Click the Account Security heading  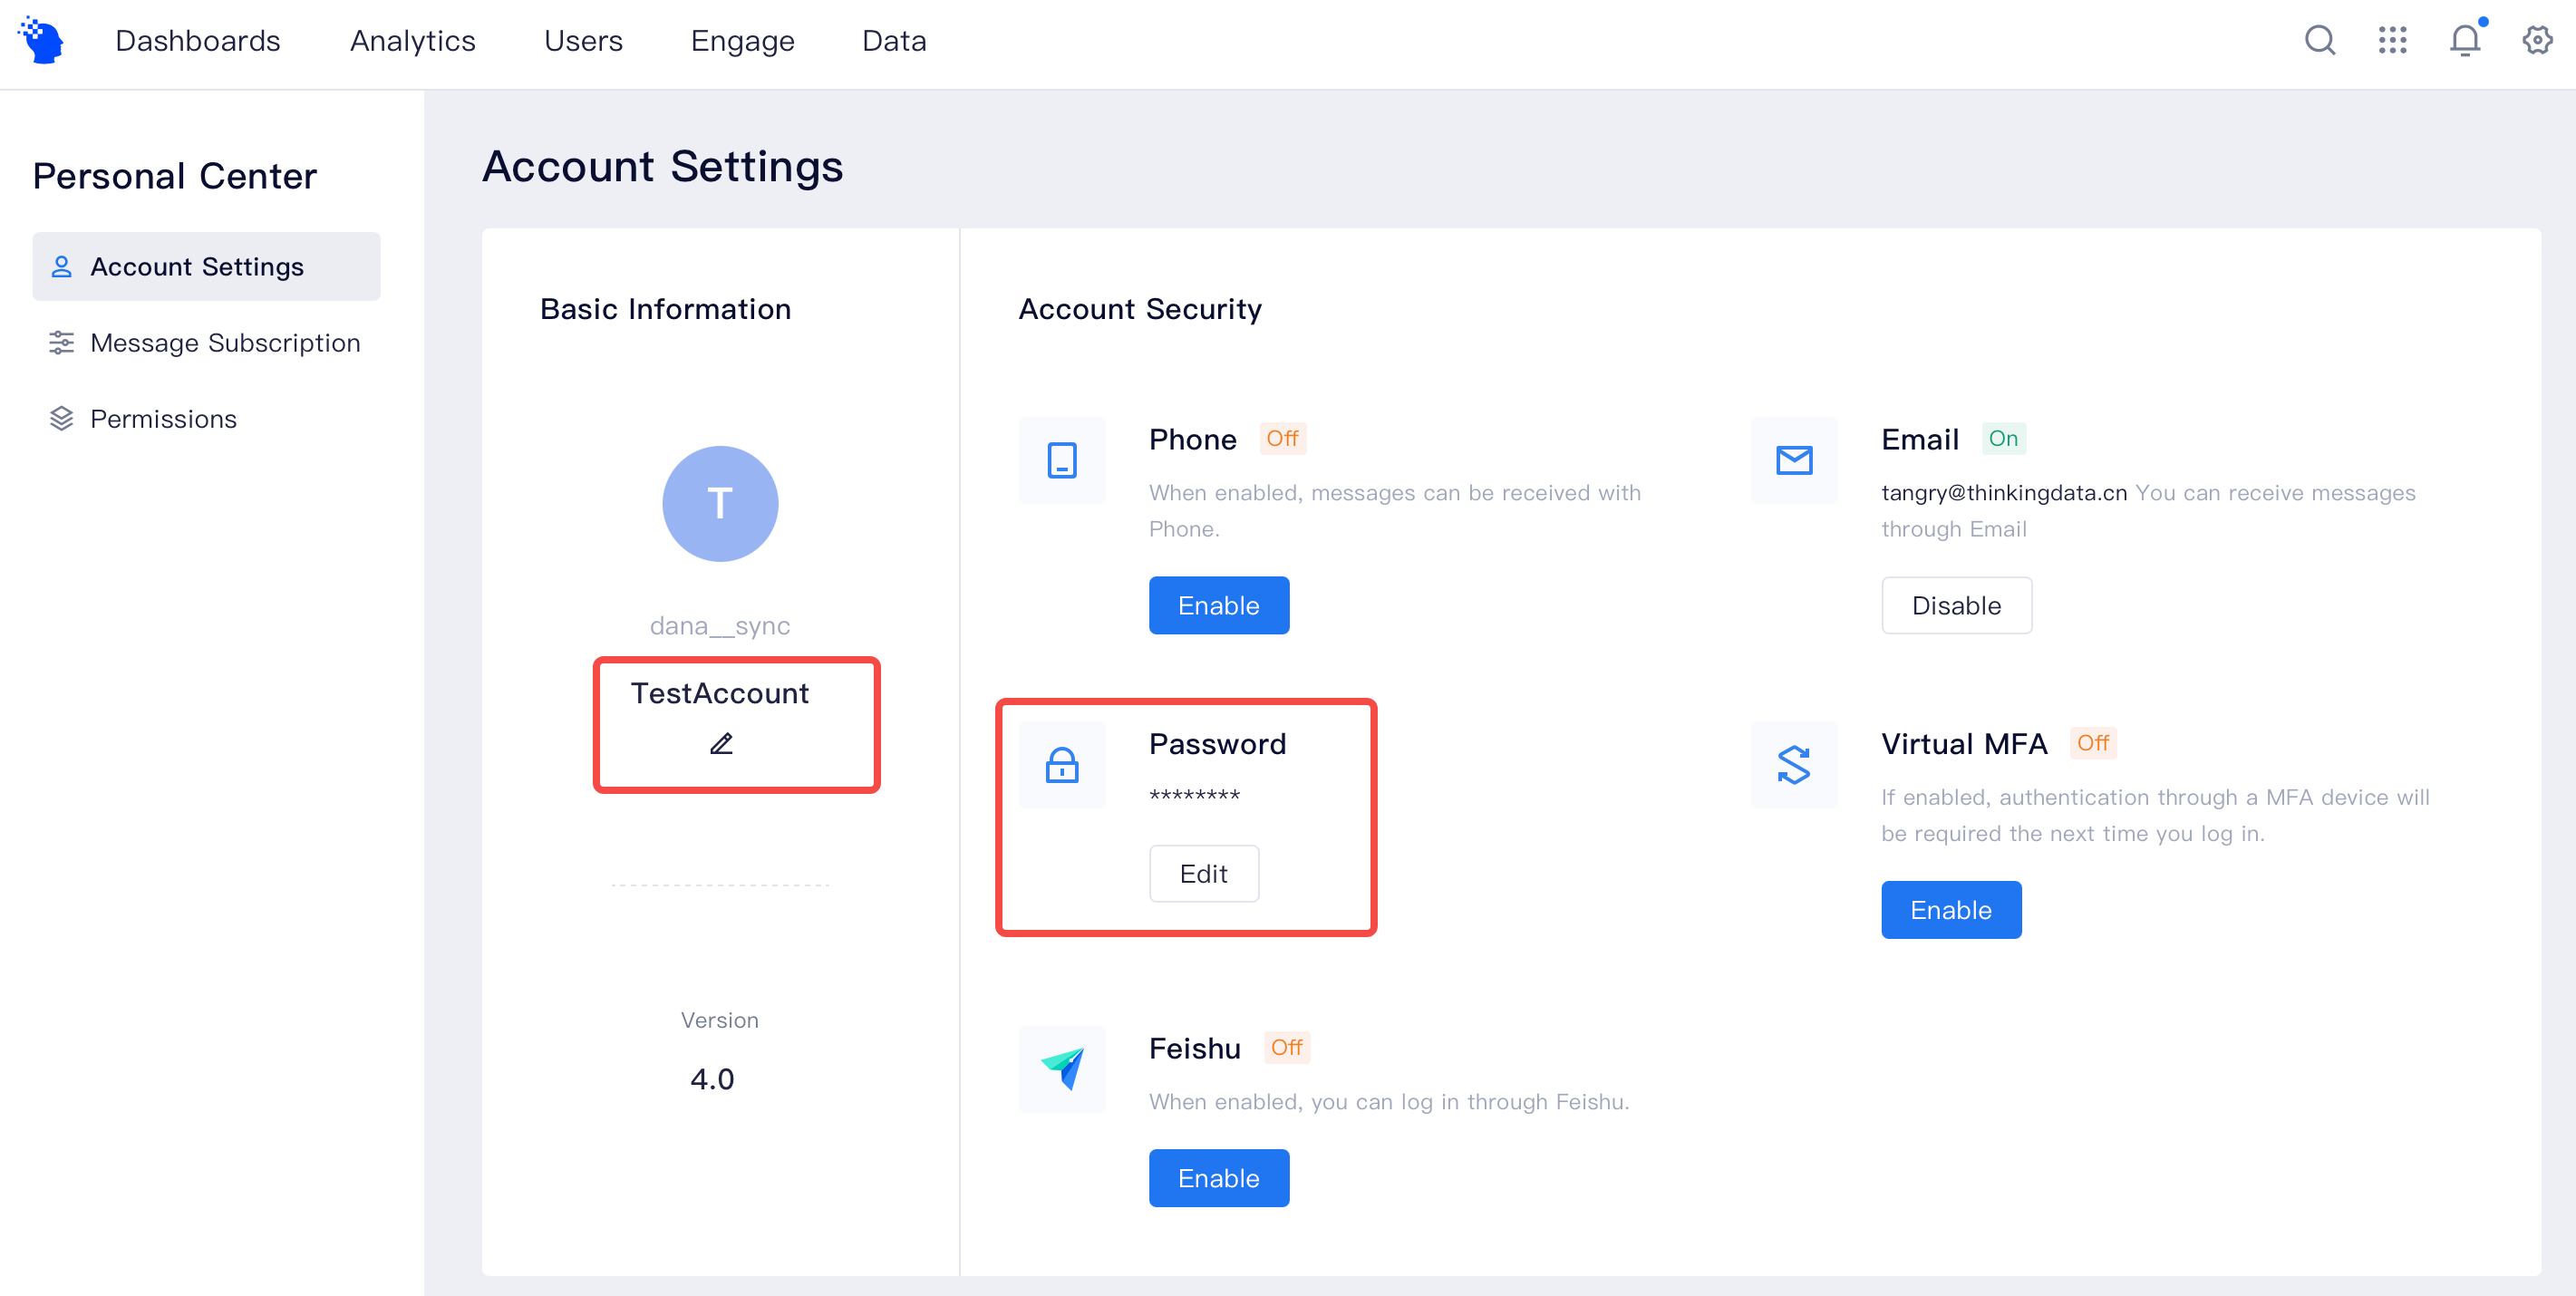coord(1140,310)
